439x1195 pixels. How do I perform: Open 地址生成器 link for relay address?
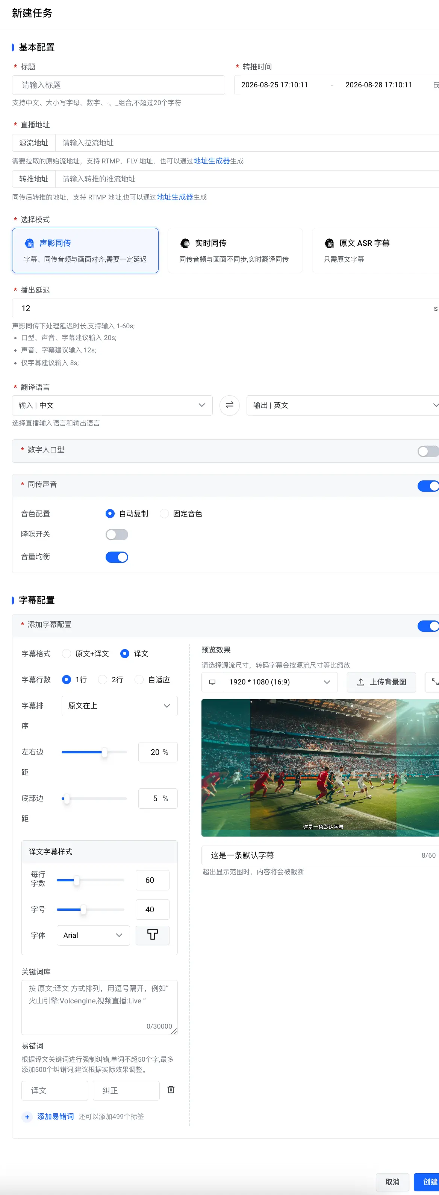click(x=175, y=197)
